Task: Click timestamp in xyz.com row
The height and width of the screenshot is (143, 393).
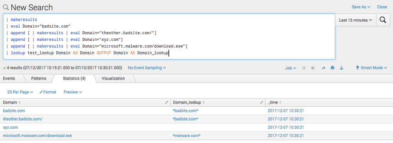Action: (286, 127)
